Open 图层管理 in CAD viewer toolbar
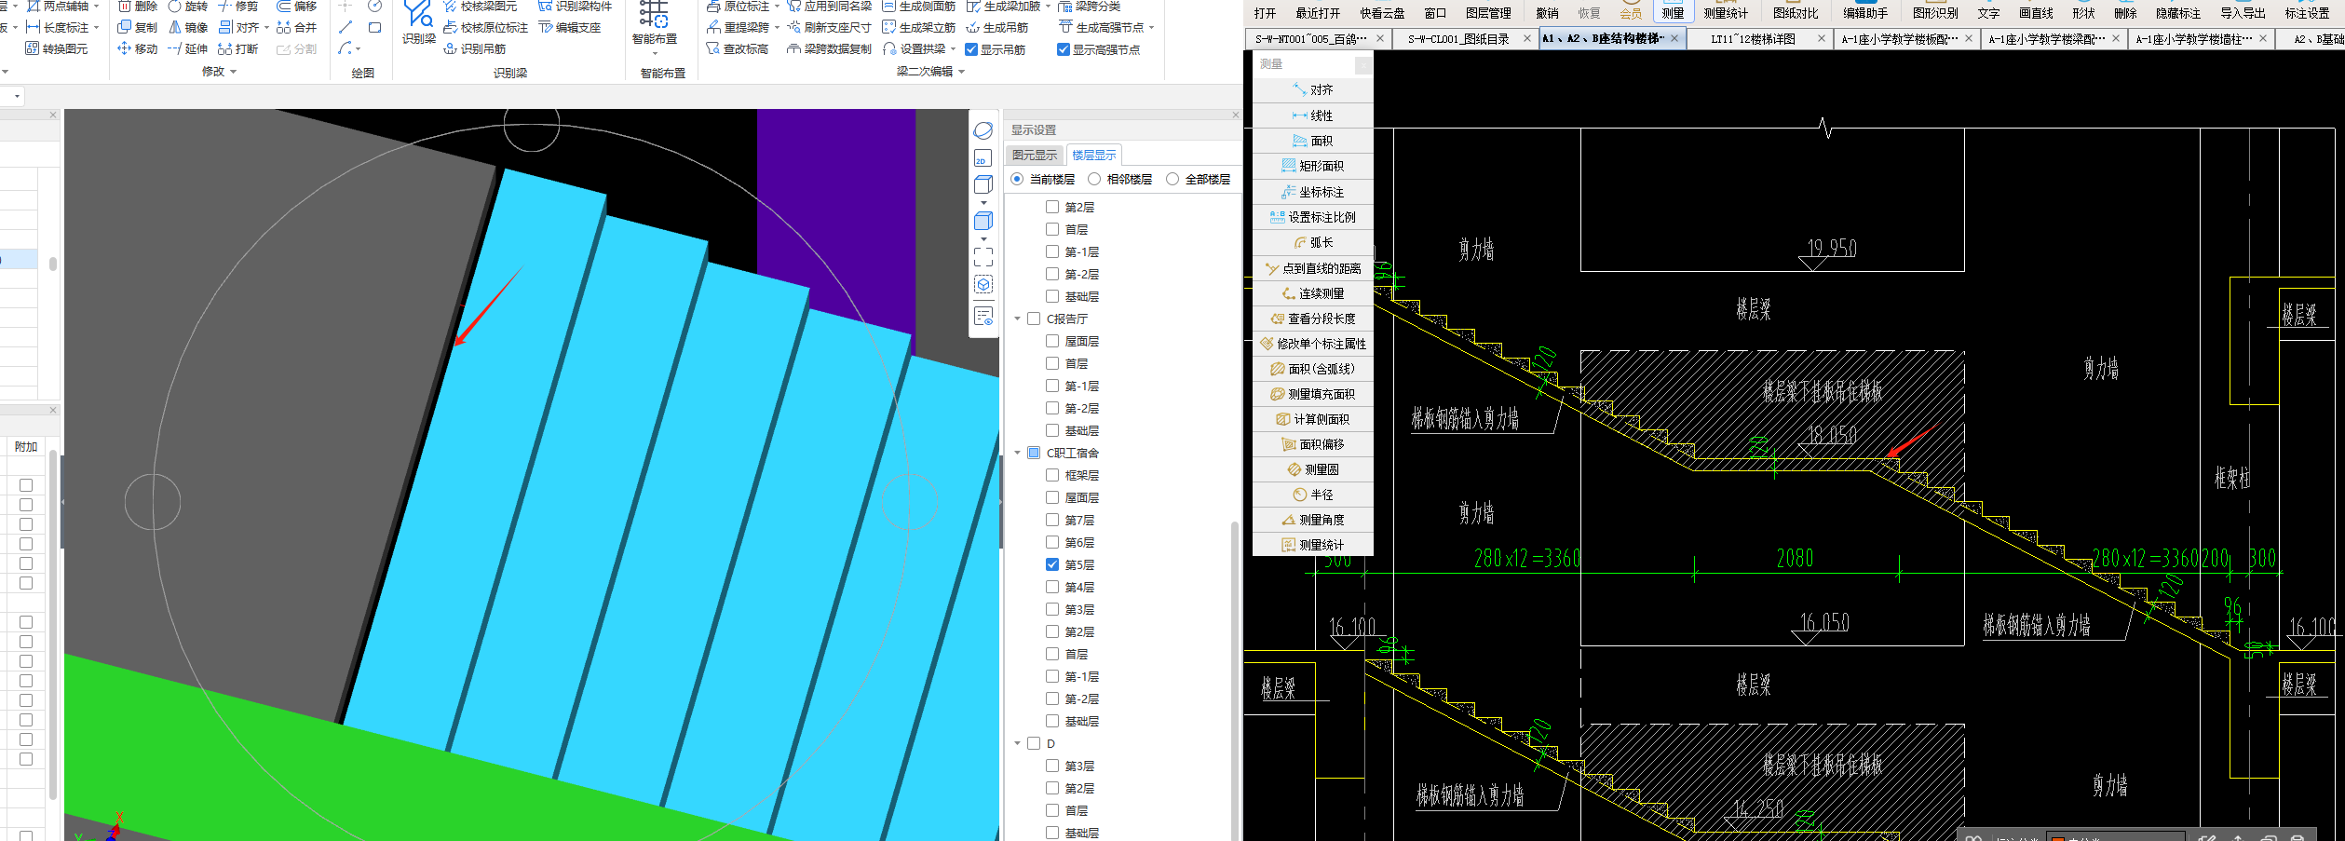 [1488, 13]
